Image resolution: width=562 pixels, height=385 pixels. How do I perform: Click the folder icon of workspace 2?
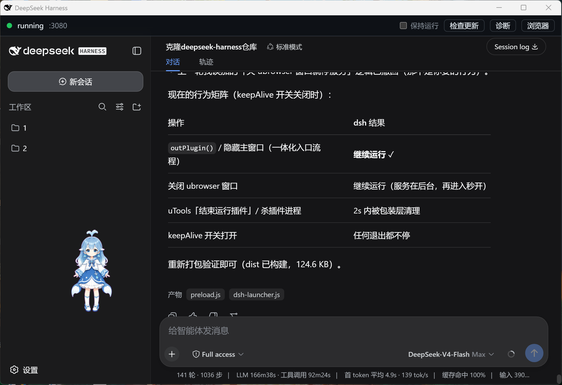[15, 148]
